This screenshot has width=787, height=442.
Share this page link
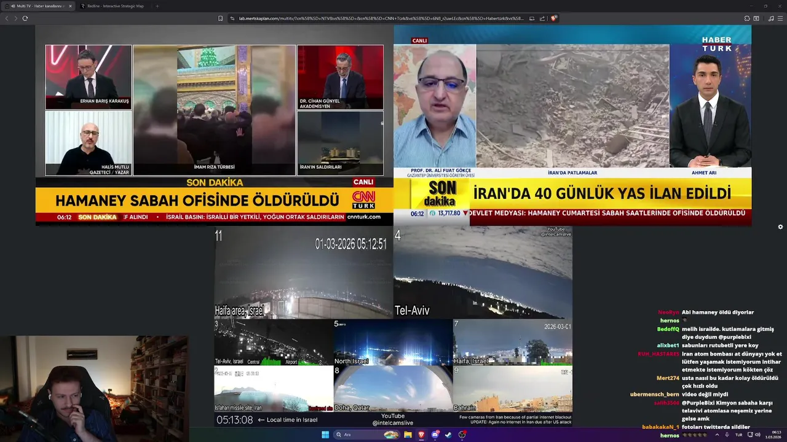click(x=542, y=18)
